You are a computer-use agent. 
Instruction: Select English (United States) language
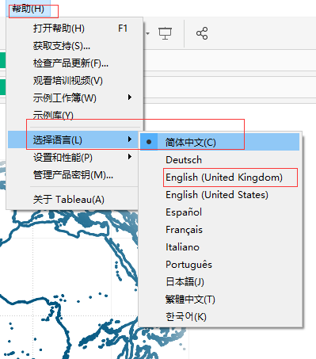pyautogui.click(x=220, y=195)
